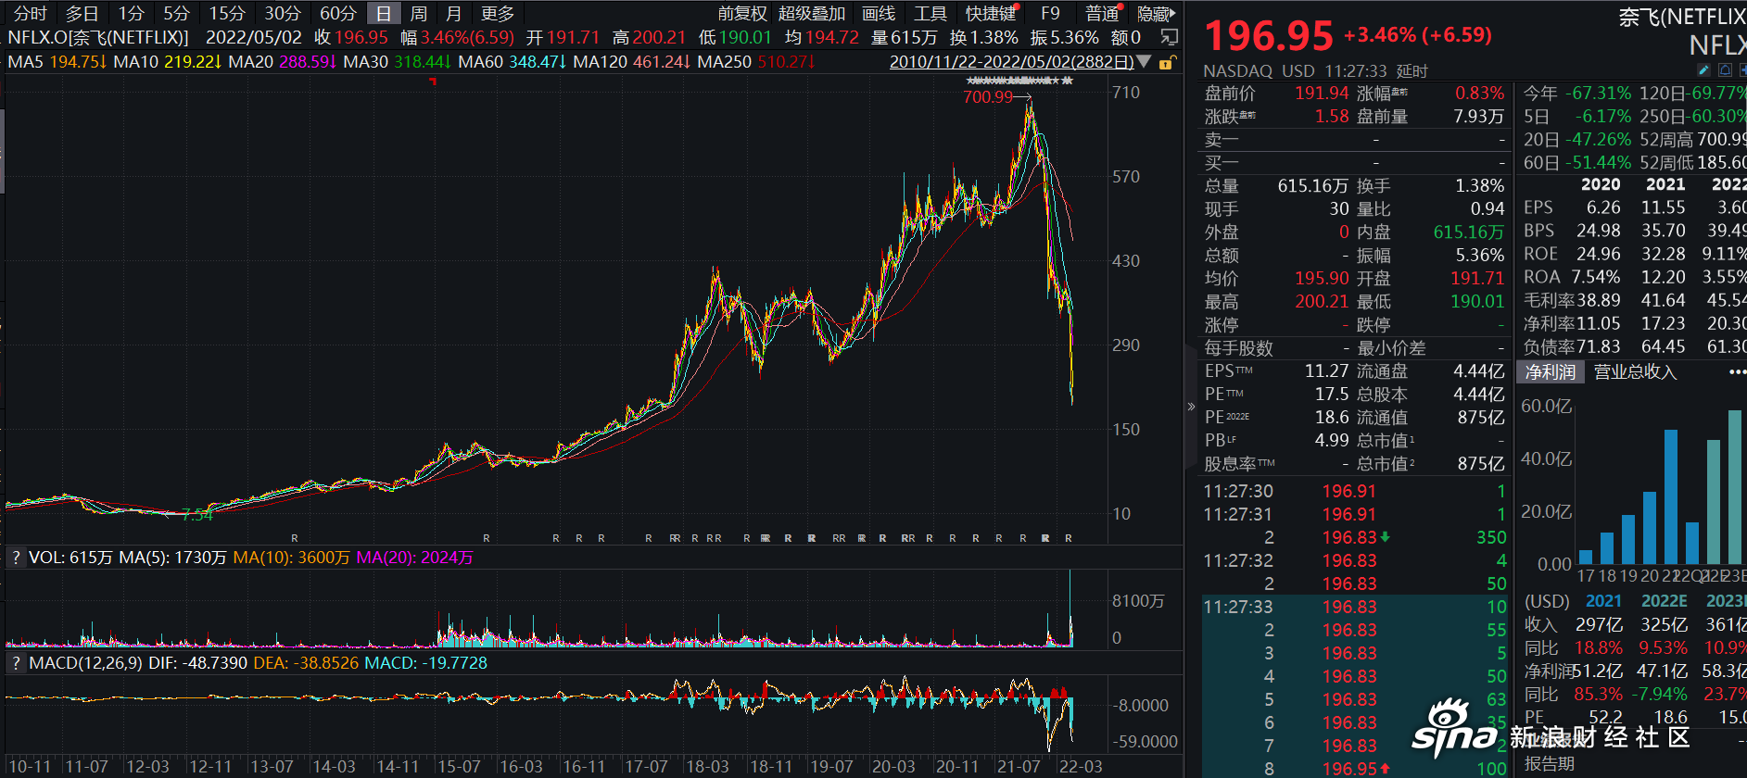This screenshot has height=778, width=1747.
Task: Click the pencil edit icon under NFLX
Action: (1703, 70)
